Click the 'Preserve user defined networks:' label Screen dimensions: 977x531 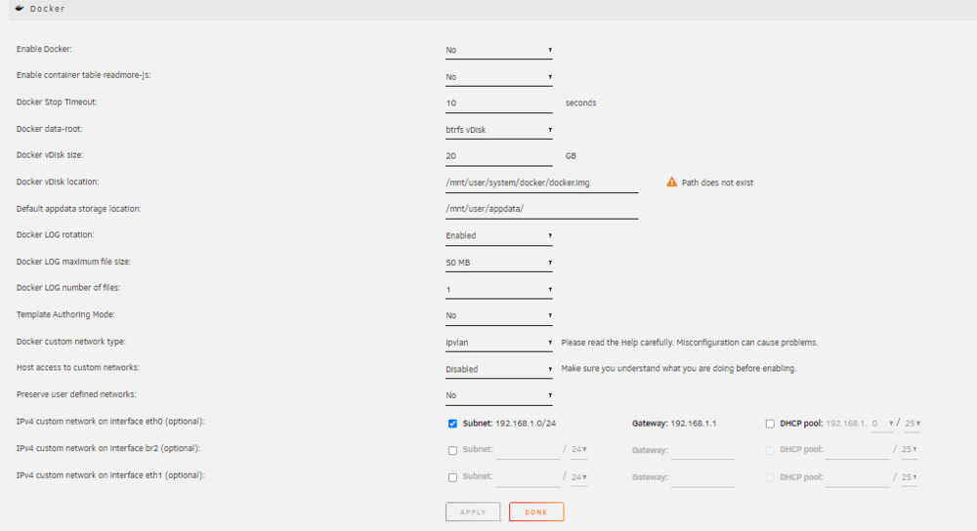click(x=76, y=394)
